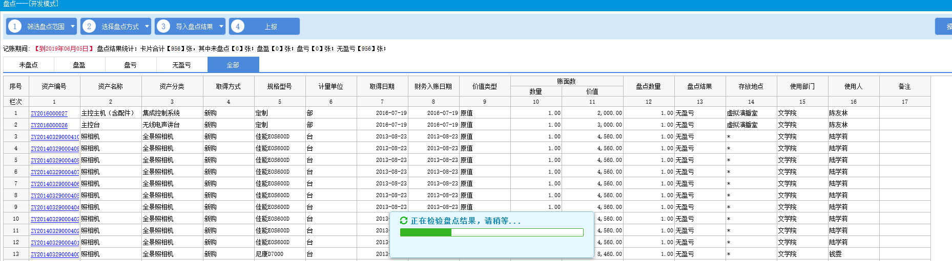Click the 盘点结果 column header
Image resolution: width=952 pixels, height=261 pixels.
point(700,86)
